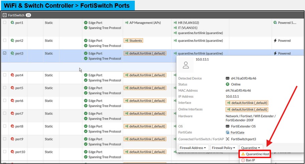Click the port9 red status icon
Viewport: 305px width, 164px height.
coord(12,139)
